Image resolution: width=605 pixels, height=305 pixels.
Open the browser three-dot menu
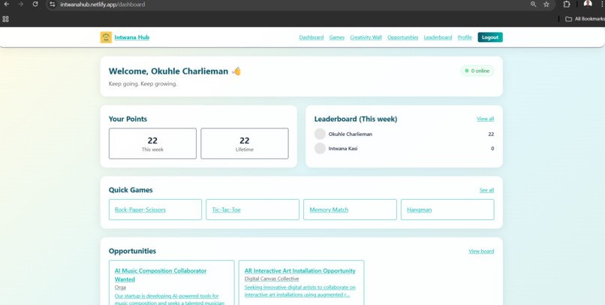pos(602,5)
